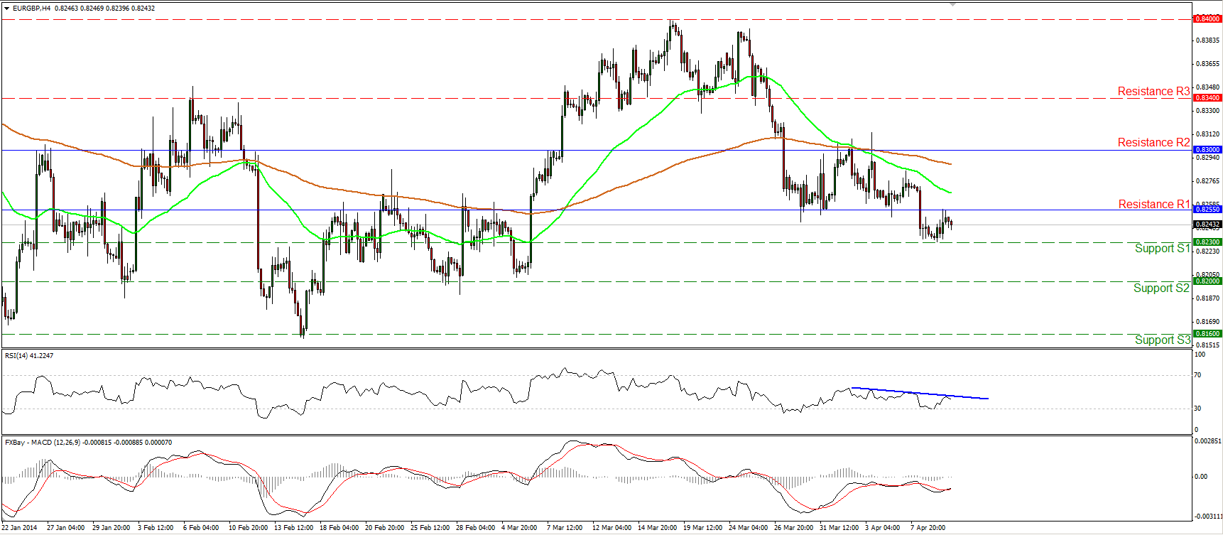Click the 26 Mar 20:00 date on time axis
This screenshot has height=535, width=1223.
[x=793, y=528]
